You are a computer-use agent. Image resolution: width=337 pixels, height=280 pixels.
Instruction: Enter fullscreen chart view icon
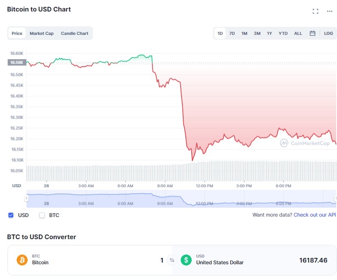point(315,11)
